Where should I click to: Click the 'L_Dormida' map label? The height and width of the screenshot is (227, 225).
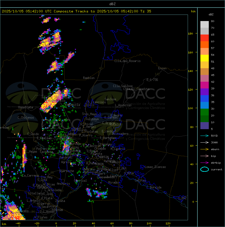pos(154,187)
